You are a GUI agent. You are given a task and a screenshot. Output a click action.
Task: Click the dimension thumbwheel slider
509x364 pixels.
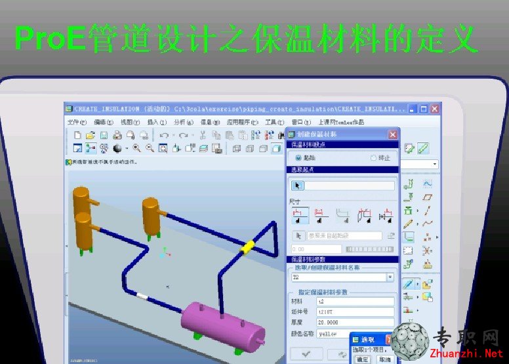tap(370, 249)
